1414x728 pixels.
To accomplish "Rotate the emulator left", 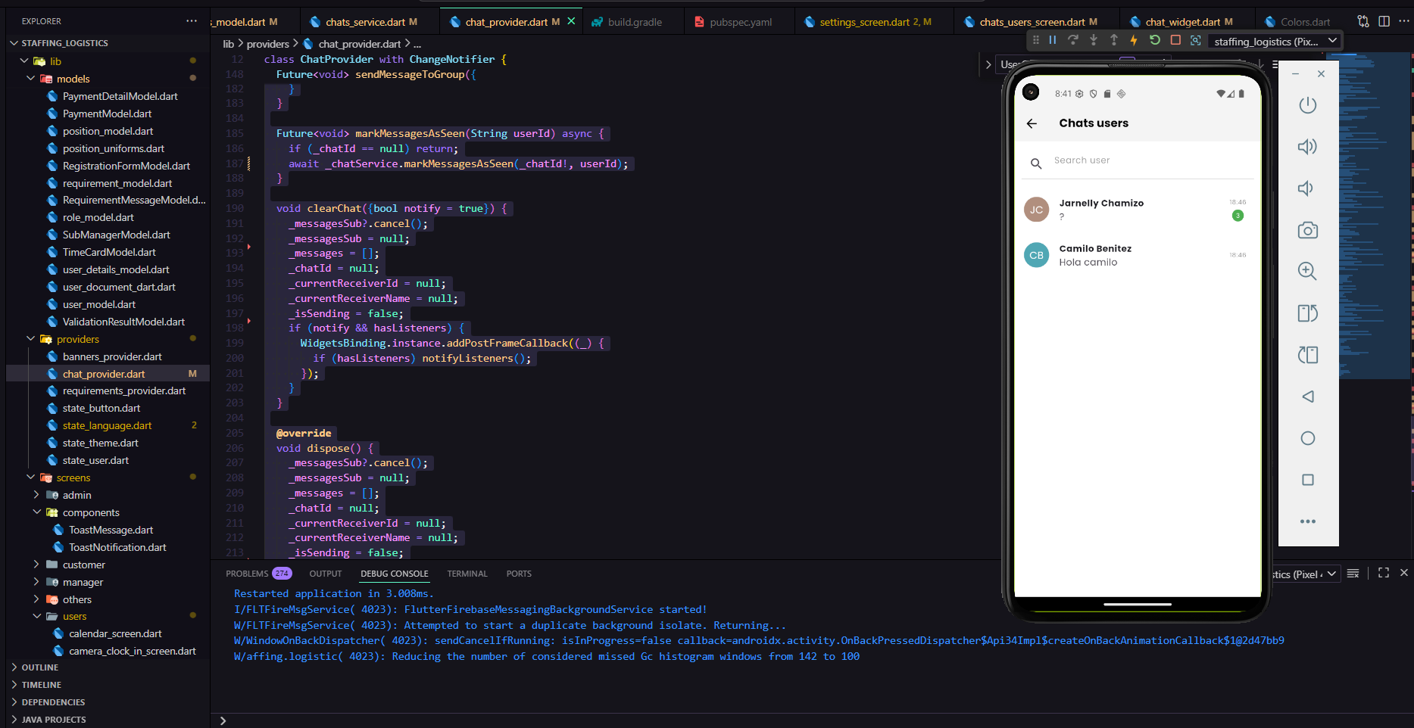I will 1307,313.
